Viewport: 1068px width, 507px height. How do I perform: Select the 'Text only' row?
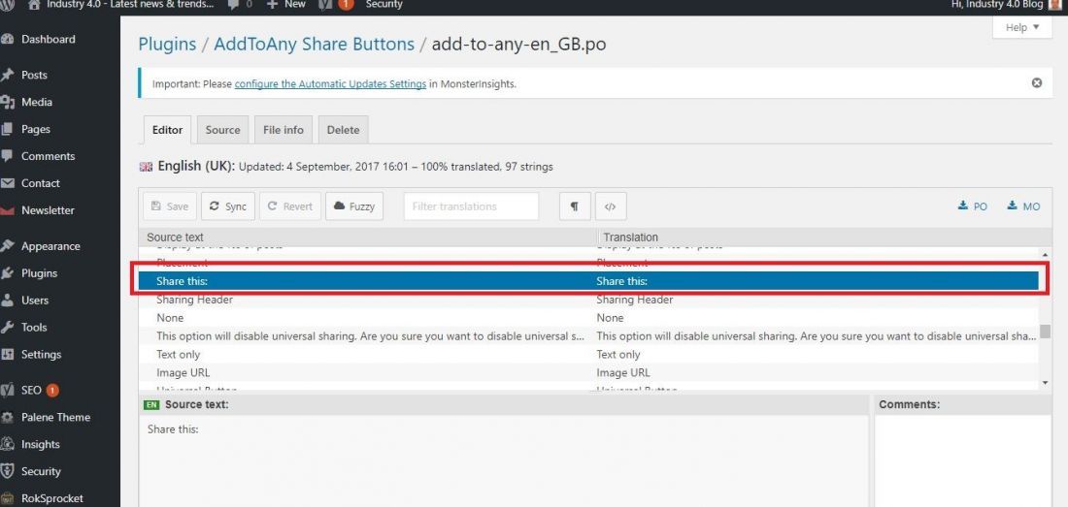tap(588, 355)
